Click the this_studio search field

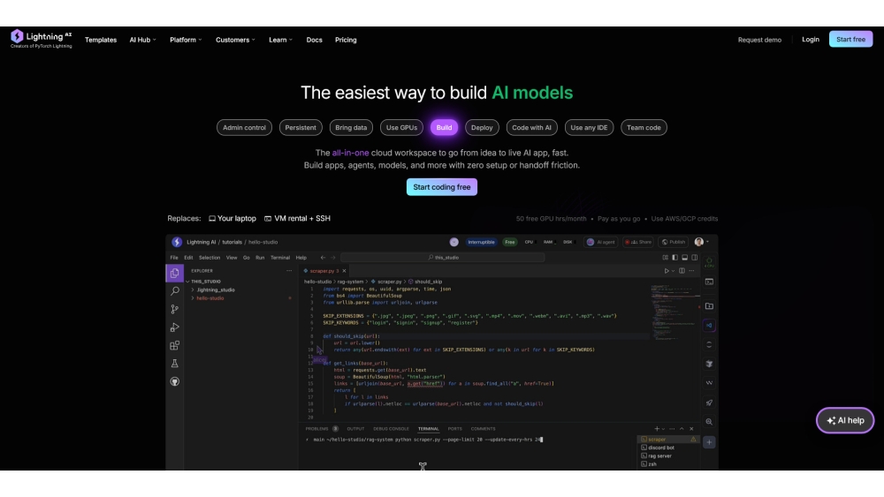[443, 257]
